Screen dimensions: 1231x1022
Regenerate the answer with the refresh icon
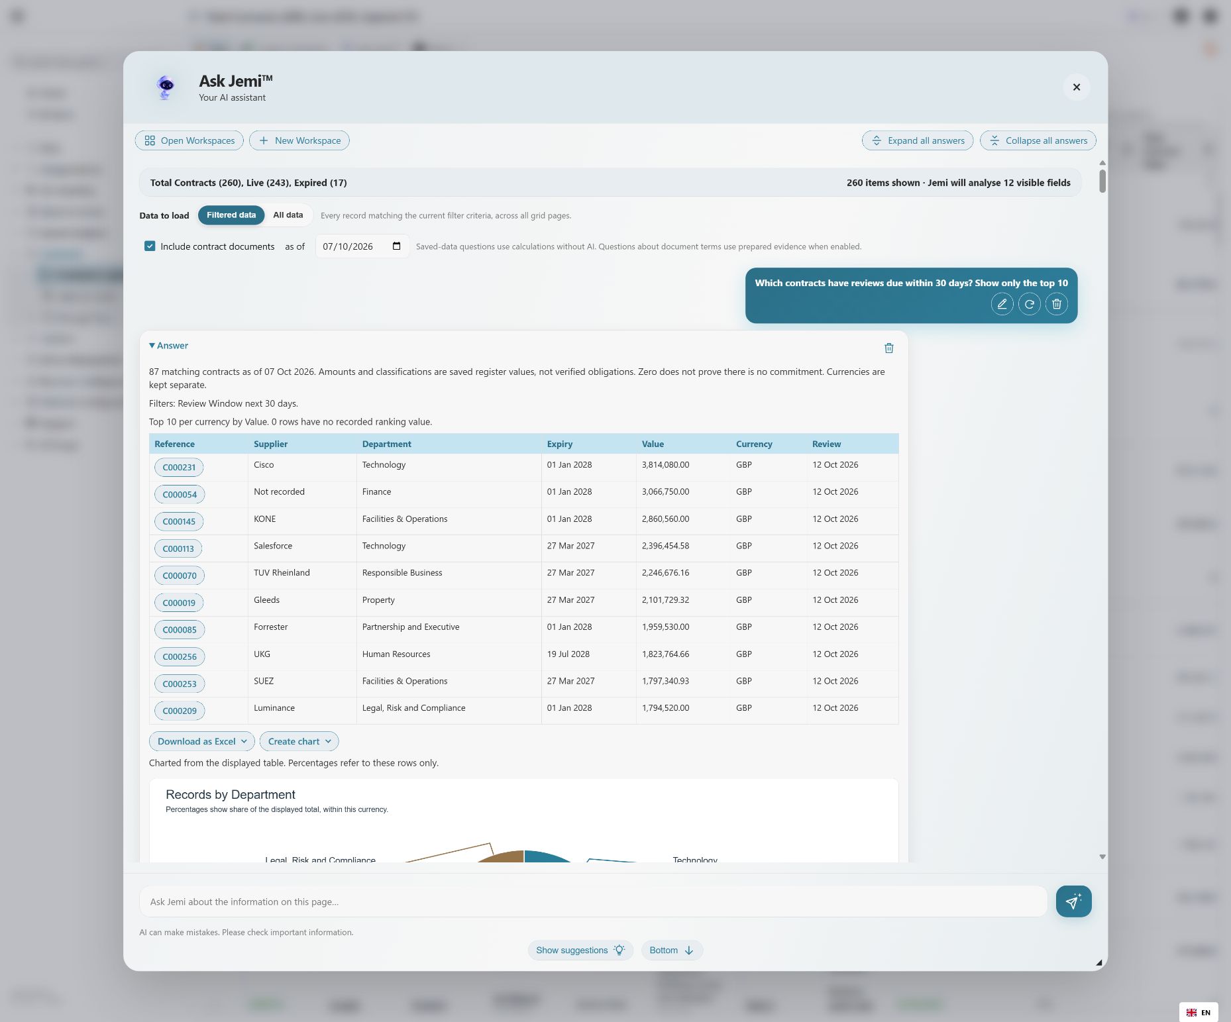(1029, 304)
